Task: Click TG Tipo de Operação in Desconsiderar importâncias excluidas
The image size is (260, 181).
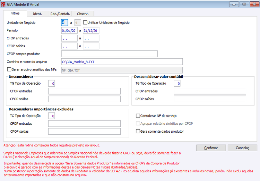Action: pos(52,116)
